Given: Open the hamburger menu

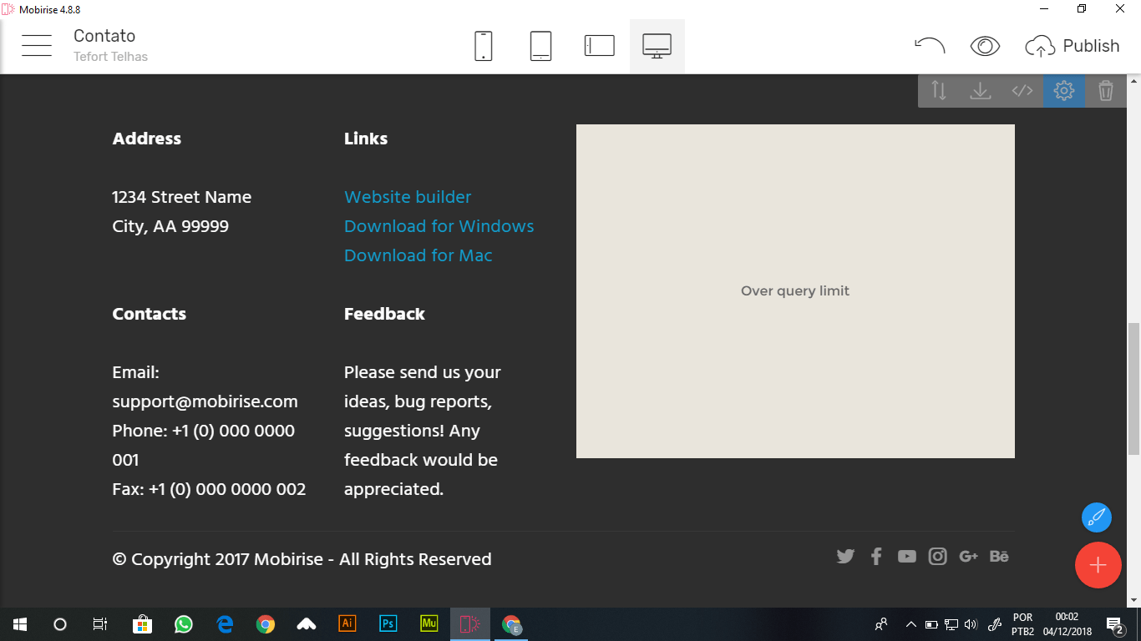Looking at the screenshot, I should [37, 46].
